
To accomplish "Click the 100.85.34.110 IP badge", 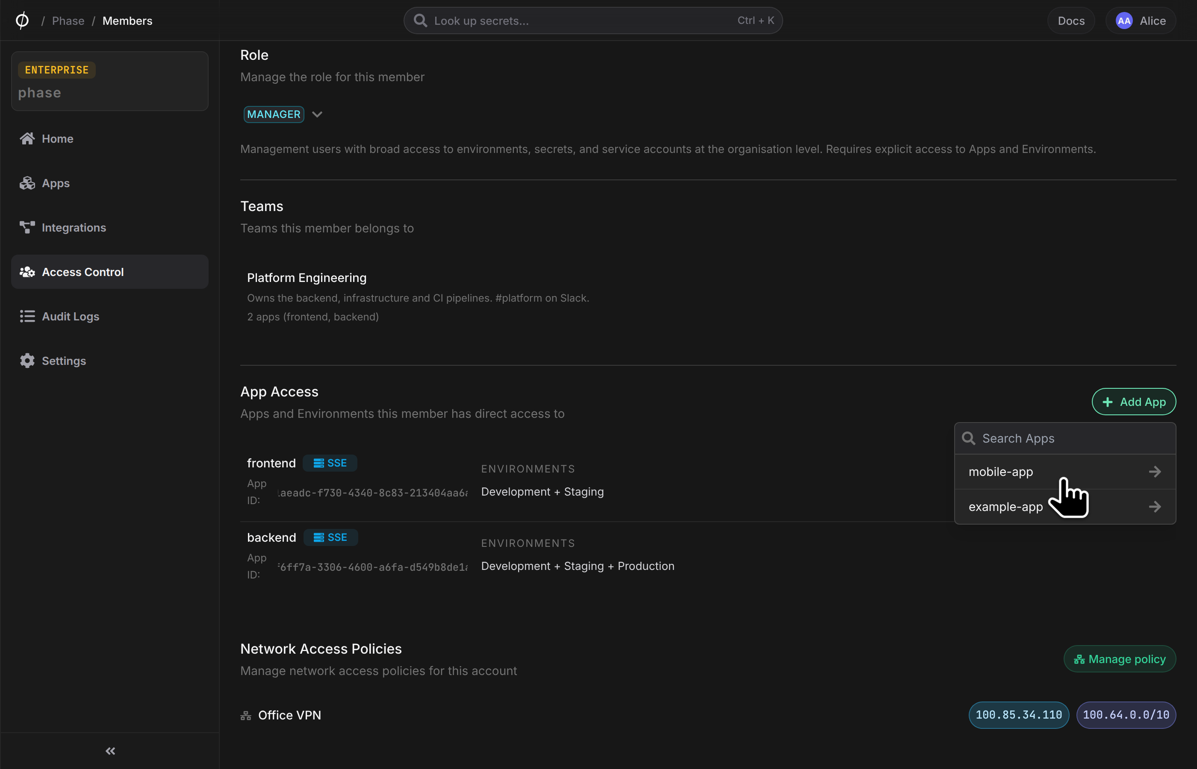I will pos(1019,715).
